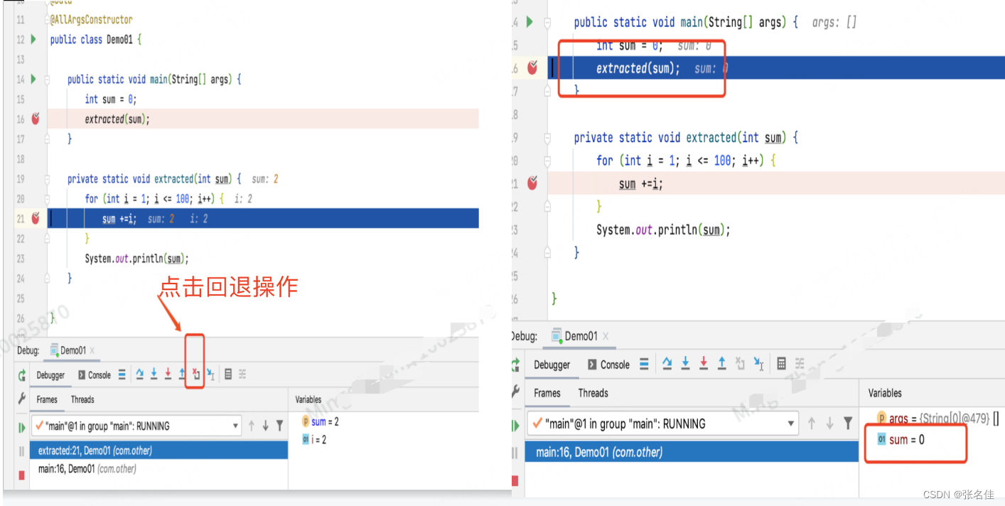This screenshot has height=506, width=1005.
Task: Open thread selector dropdown in right screenshot
Action: (x=662, y=424)
